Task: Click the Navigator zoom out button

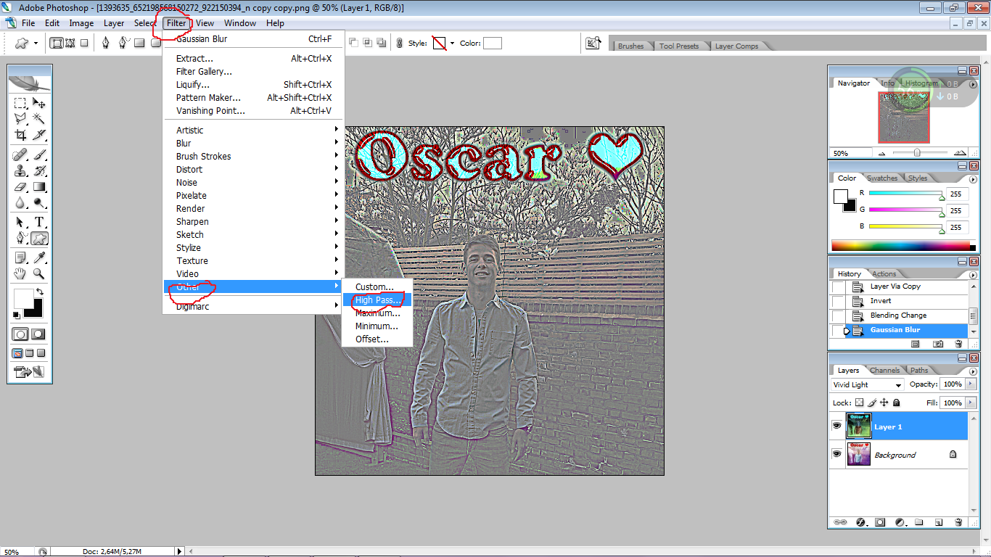Action: (882, 154)
